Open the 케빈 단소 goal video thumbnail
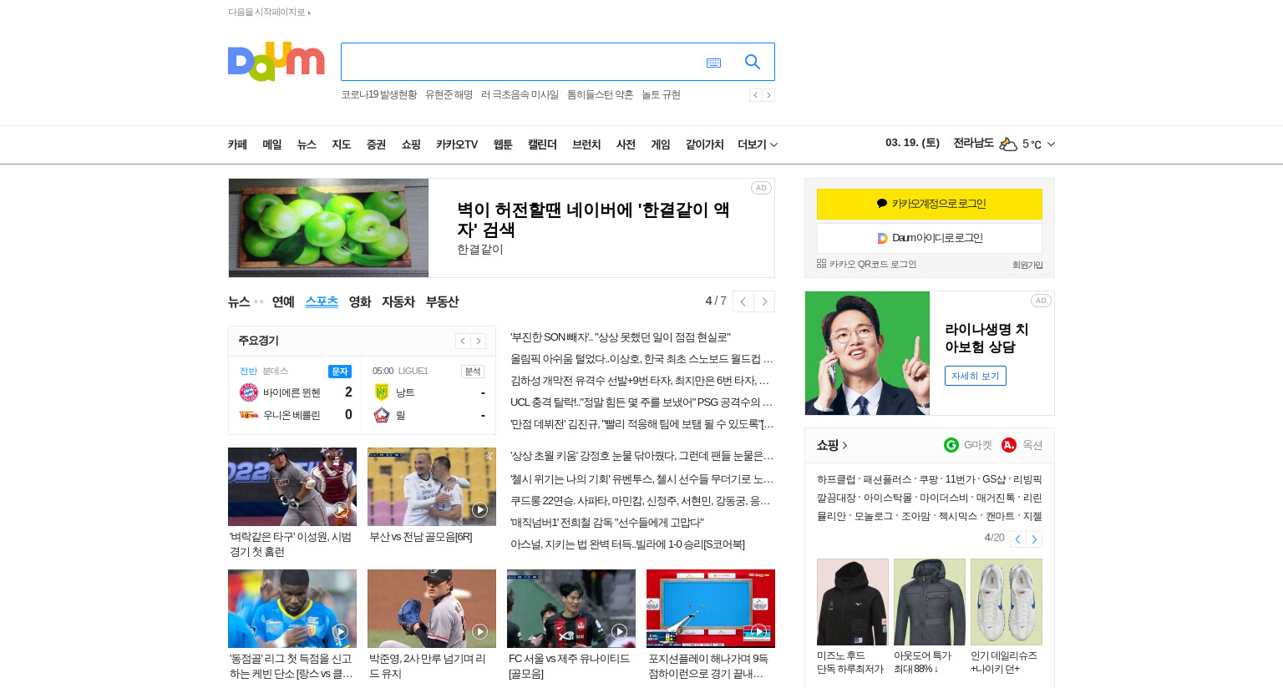Screen dimensions: 1283x688 [x=292, y=609]
